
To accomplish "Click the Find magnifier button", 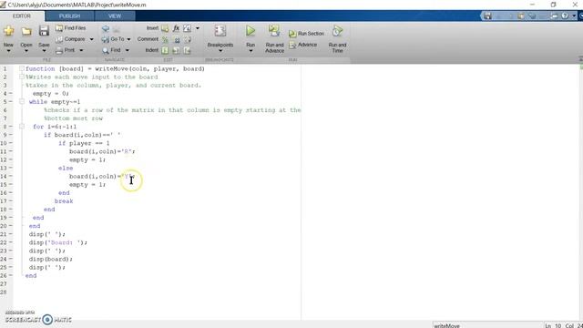I will 111,50.
